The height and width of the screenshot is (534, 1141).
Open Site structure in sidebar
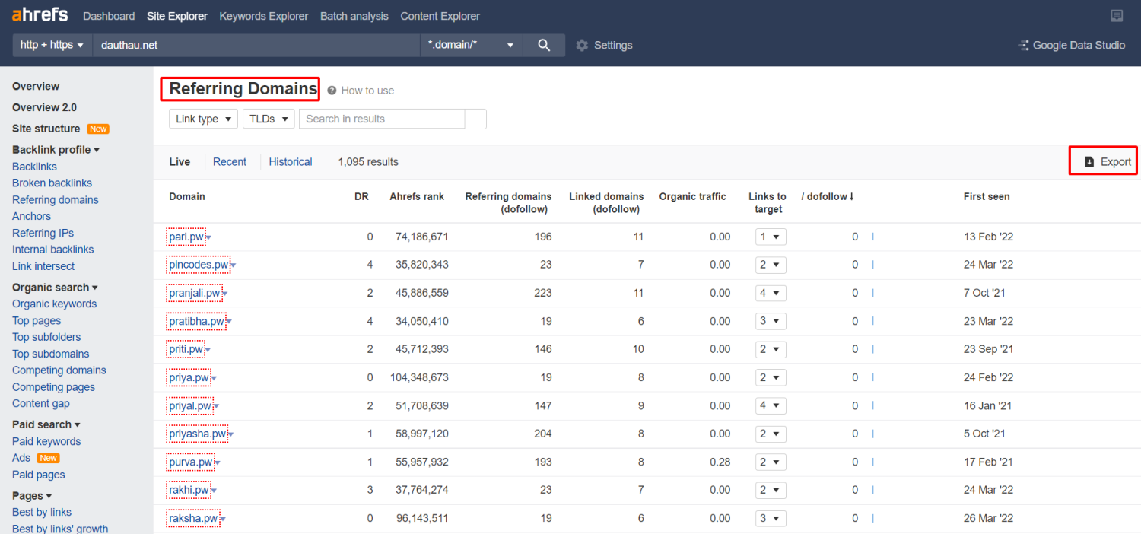pos(46,129)
